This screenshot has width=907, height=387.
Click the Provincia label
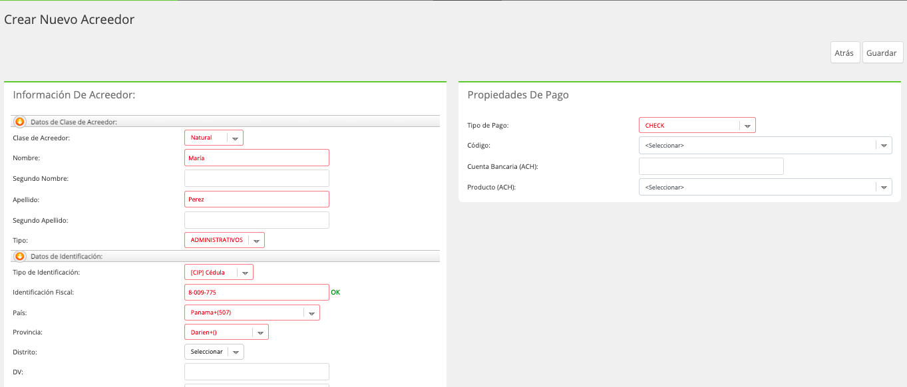point(29,332)
